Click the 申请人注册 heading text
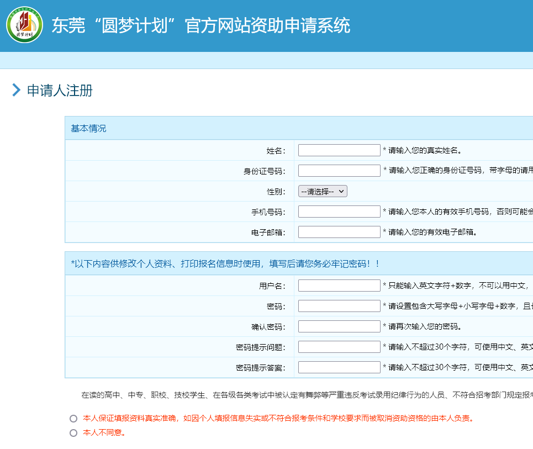Screen dimensions: 533x449 click(60, 91)
